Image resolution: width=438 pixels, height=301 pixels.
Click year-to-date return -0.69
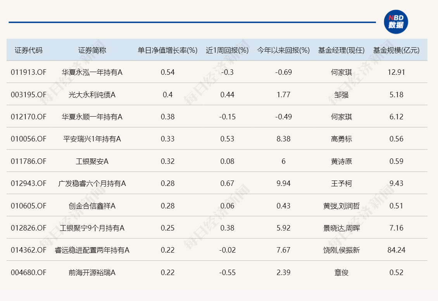[283, 72]
